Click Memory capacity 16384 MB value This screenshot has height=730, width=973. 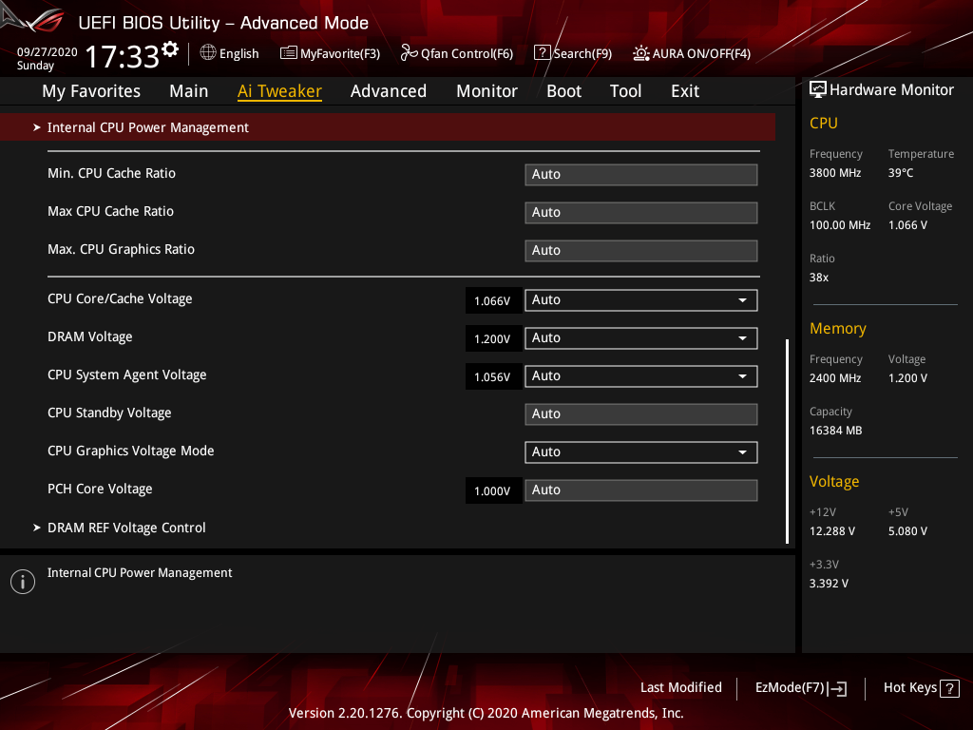tap(835, 431)
